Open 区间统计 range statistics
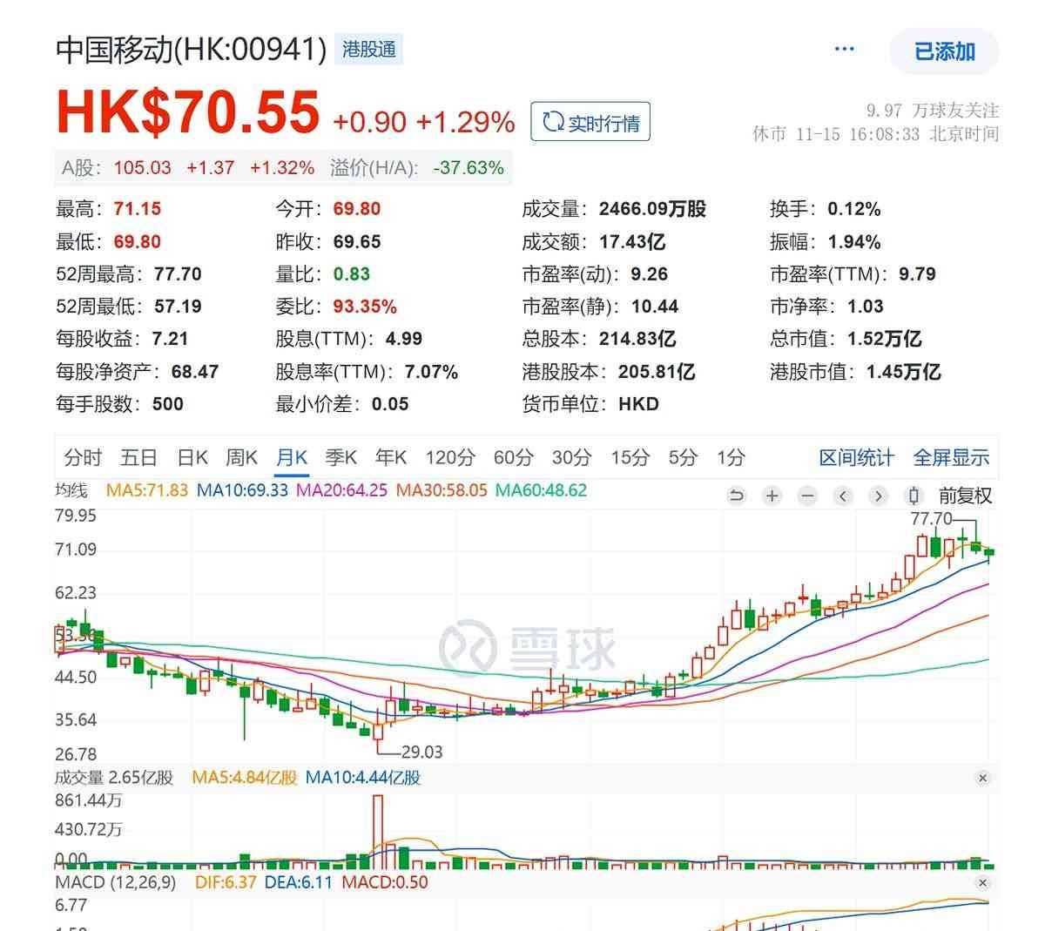1045x931 pixels. 856,457
